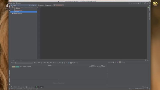Click the magnifier find icon in log toolbar

(73, 63)
